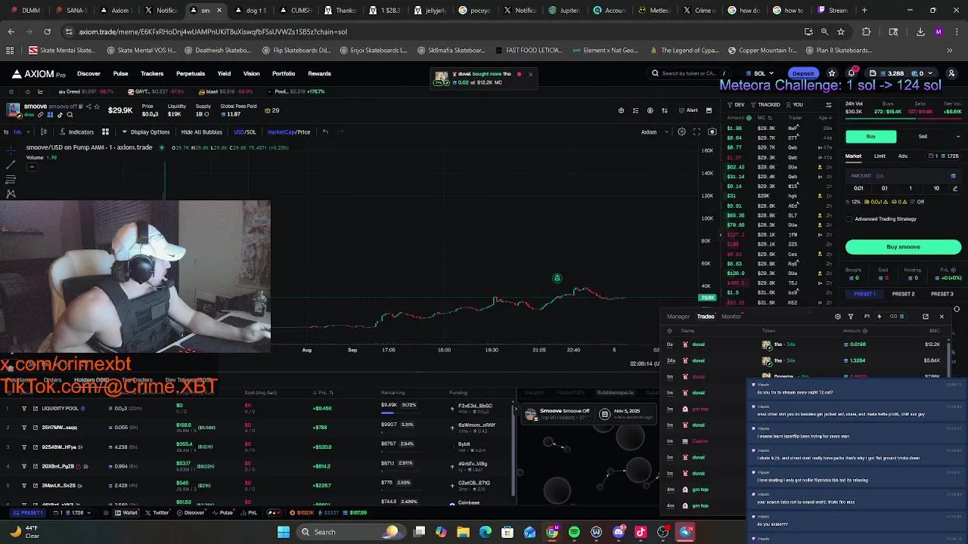Open Windows Start menu
968x544 pixels.
pyautogui.click(x=284, y=532)
